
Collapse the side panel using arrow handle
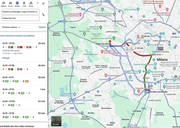click(49, 64)
